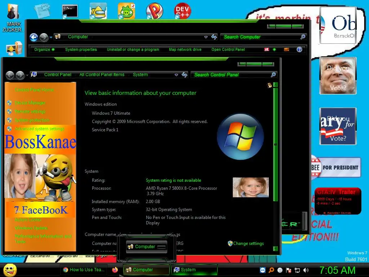369x277 pixels.
Task: Open System protection link
Action: click(32, 120)
